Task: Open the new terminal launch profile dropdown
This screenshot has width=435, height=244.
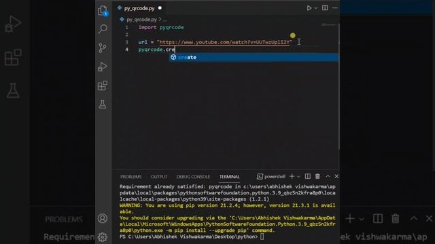Action: click(298, 176)
